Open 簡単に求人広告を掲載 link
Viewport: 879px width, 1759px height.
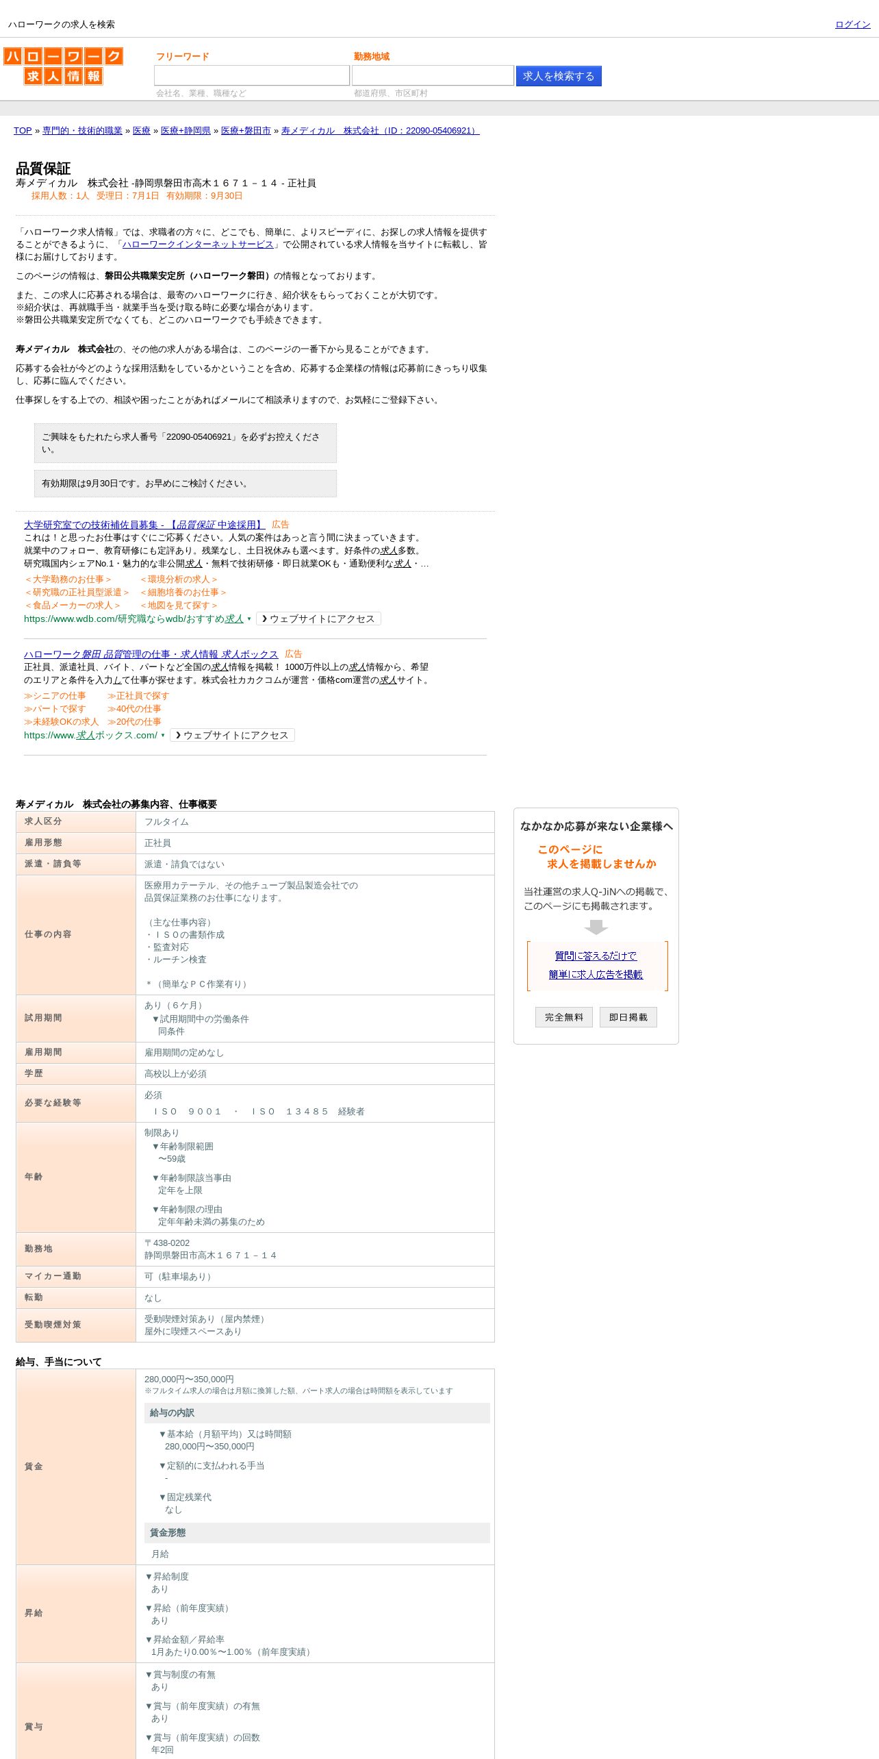(x=596, y=974)
